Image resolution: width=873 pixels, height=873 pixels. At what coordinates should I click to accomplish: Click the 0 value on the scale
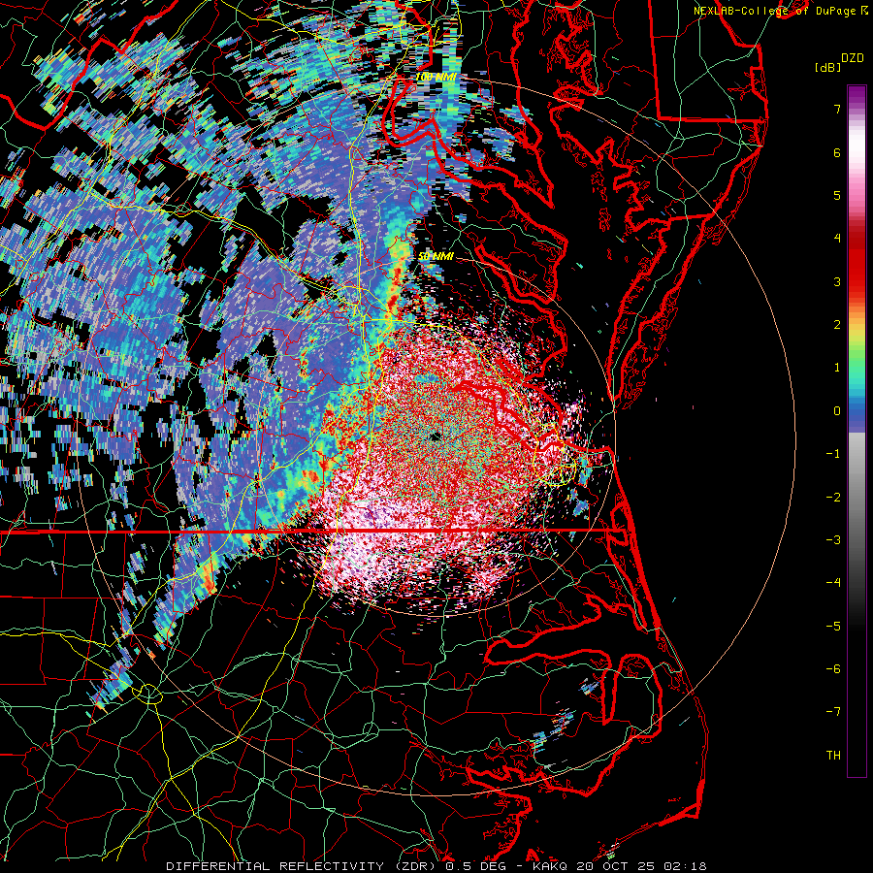pyautogui.click(x=837, y=411)
